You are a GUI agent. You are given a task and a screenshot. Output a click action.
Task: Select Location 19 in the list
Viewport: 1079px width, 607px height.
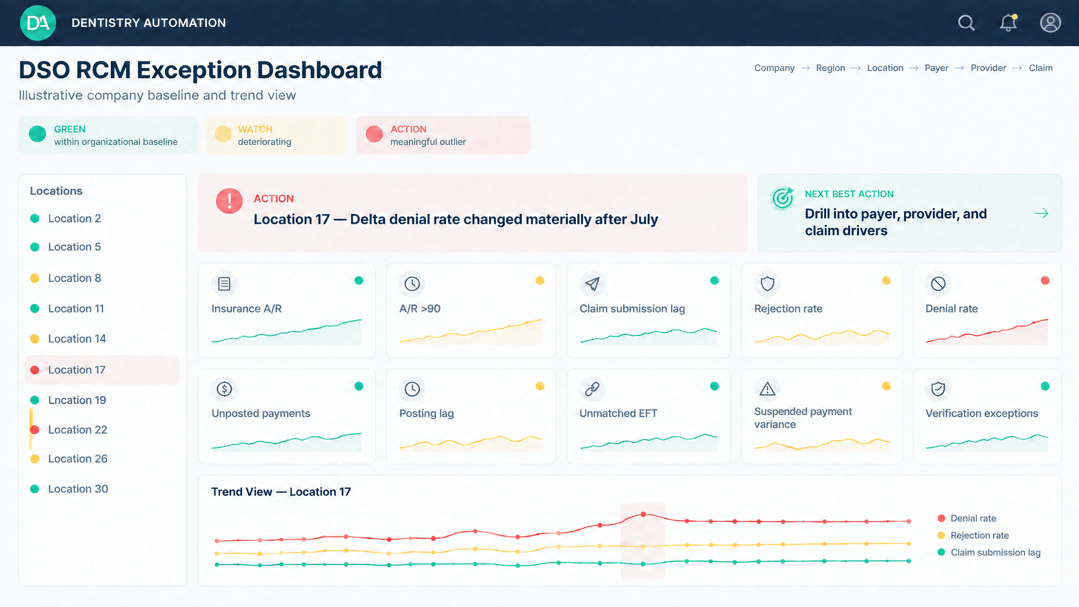click(102, 400)
